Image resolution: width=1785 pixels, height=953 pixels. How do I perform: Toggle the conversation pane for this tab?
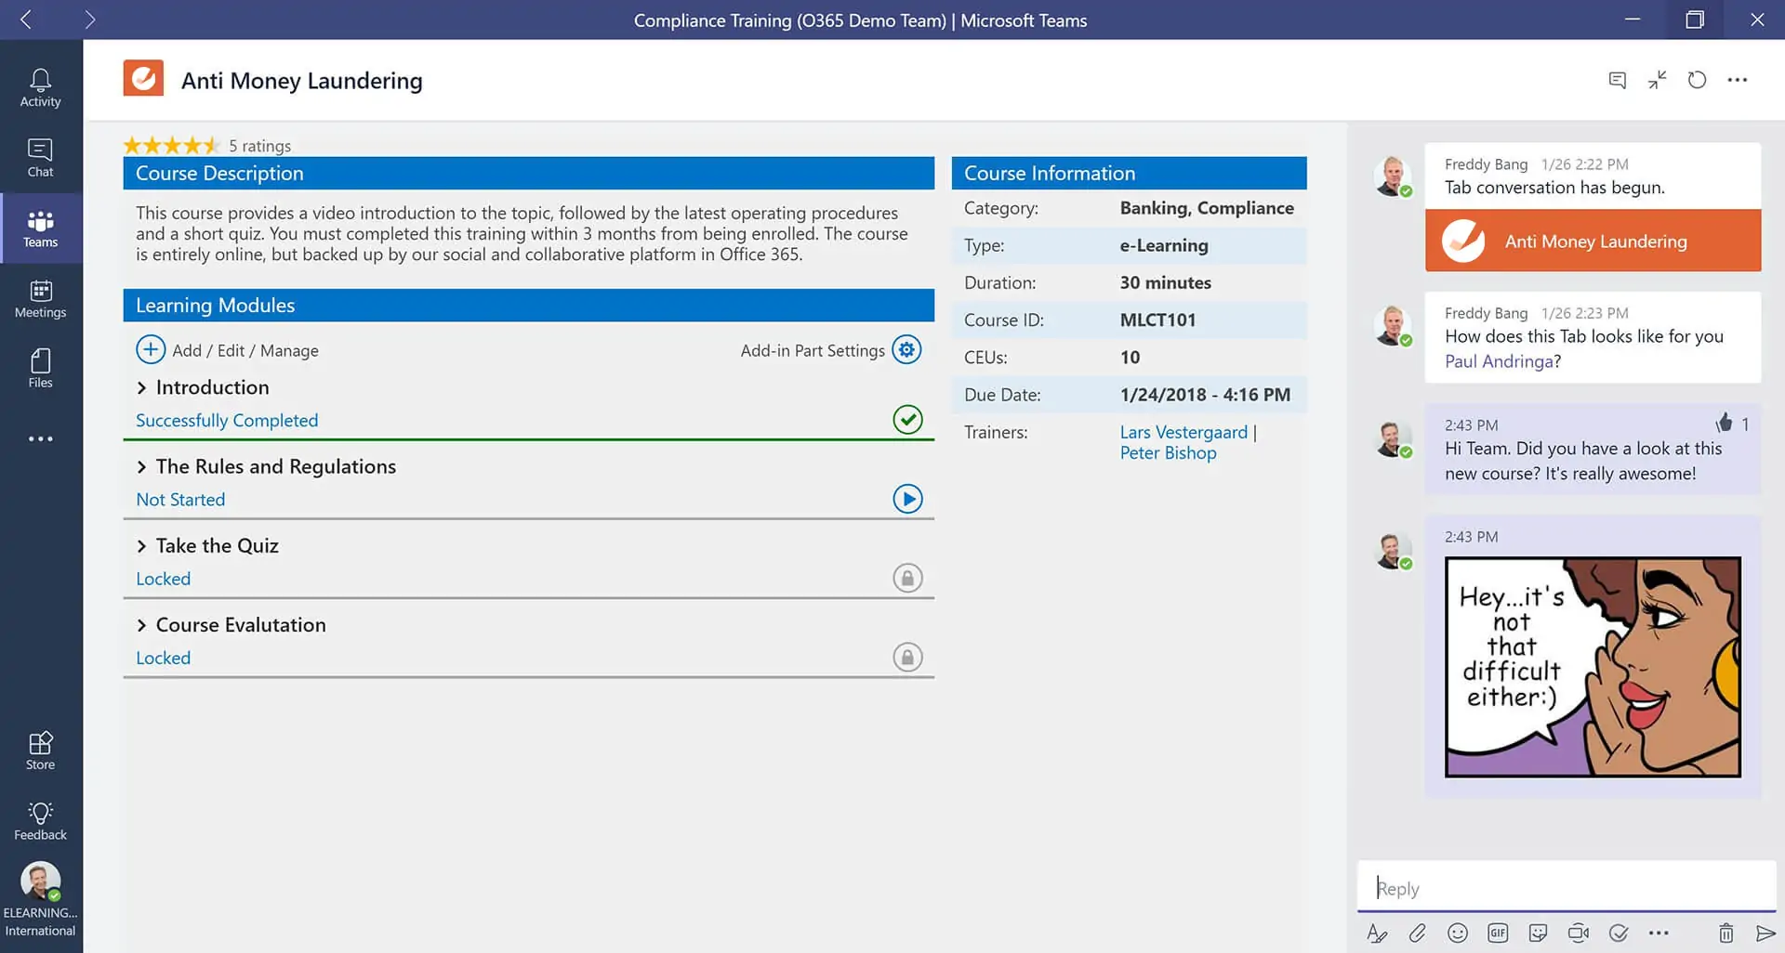pos(1617,80)
